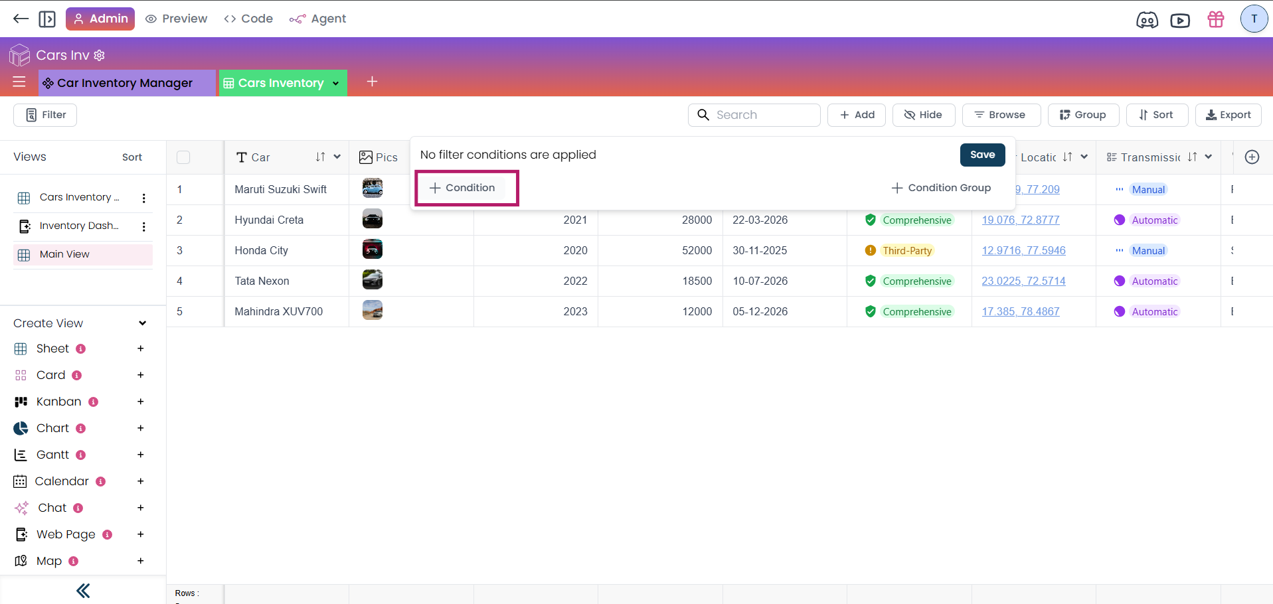Open the YouTube video tutorials icon
This screenshot has width=1273, height=604.
point(1180,20)
